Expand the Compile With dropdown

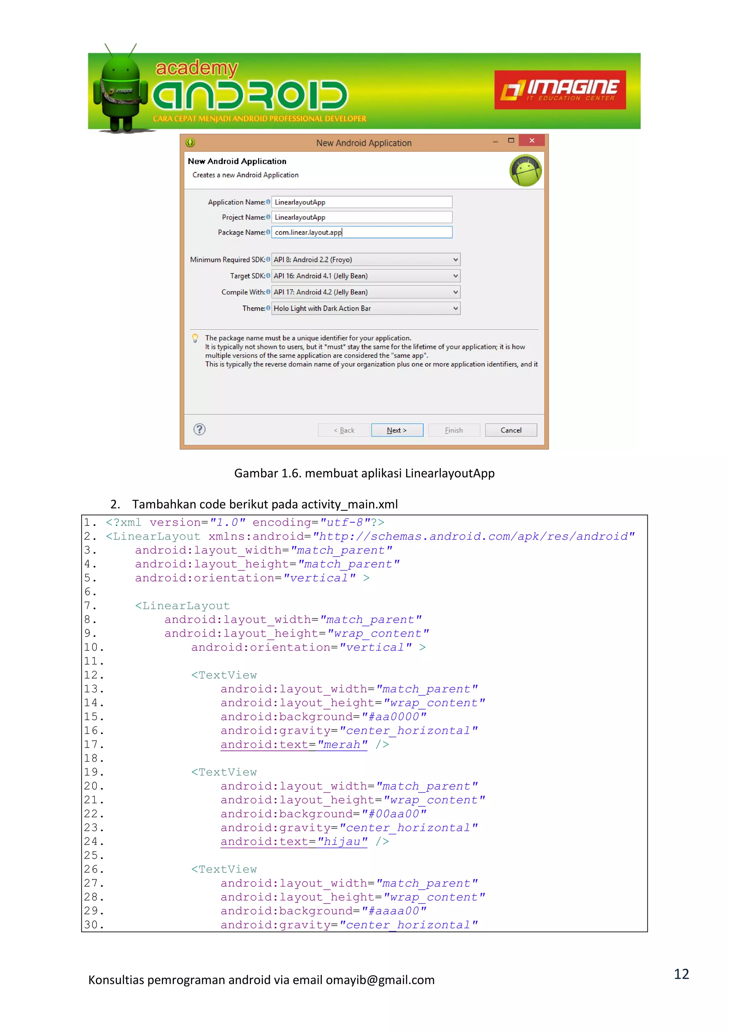[366, 292]
